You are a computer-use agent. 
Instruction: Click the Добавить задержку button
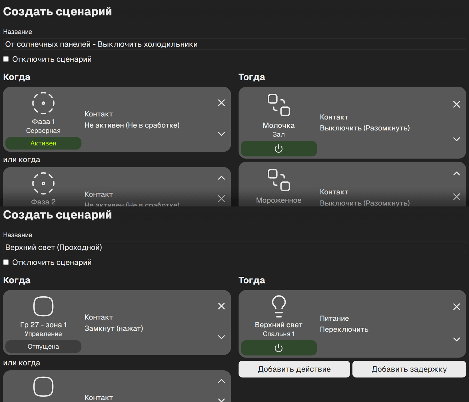[409, 369]
